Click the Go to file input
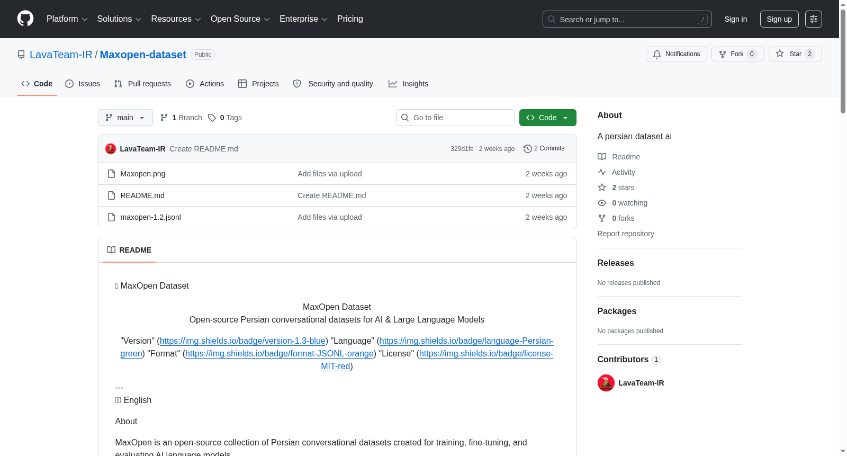Screen dimensions: 847x456 pos(455,118)
